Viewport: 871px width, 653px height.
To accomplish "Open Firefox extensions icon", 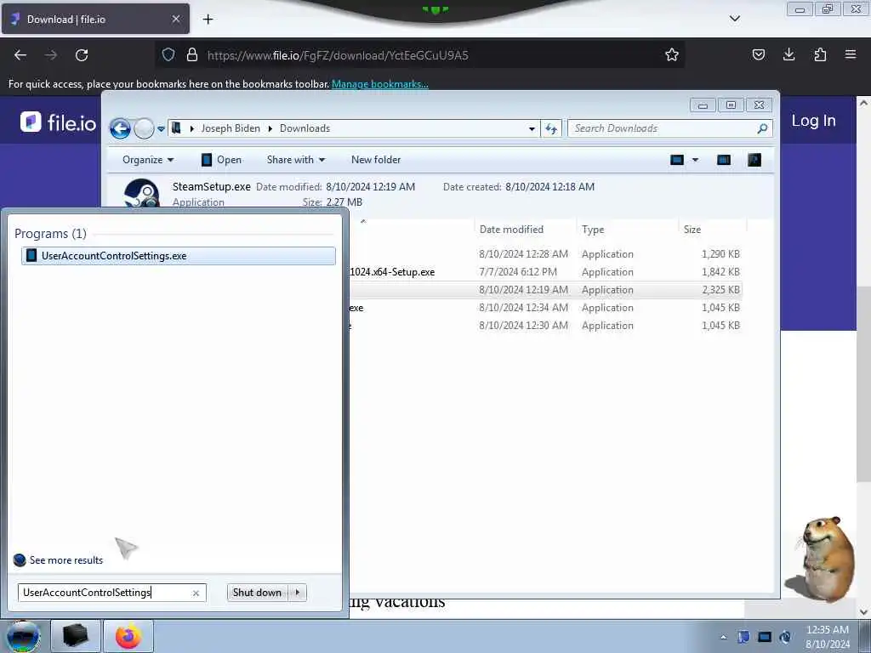I will tap(820, 55).
